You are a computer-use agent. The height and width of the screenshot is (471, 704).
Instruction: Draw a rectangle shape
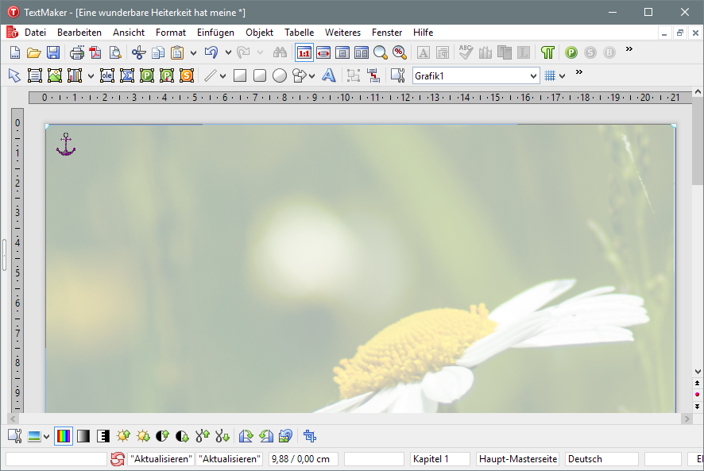pyautogui.click(x=240, y=75)
